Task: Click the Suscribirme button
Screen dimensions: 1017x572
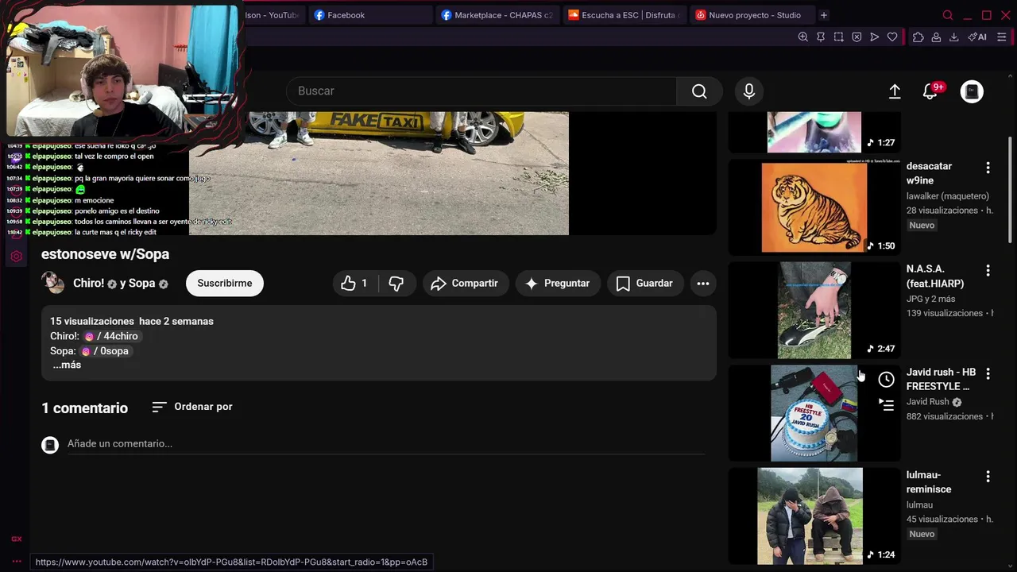Action: (x=225, y=284)
